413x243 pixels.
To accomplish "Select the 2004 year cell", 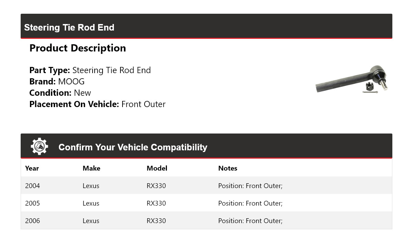I will [x=32, y=186].
